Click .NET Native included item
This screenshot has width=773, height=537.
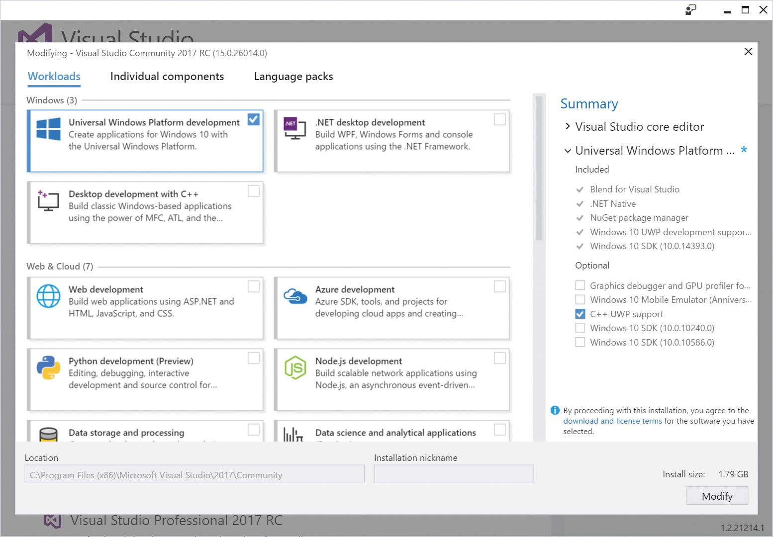coord(613,204)
